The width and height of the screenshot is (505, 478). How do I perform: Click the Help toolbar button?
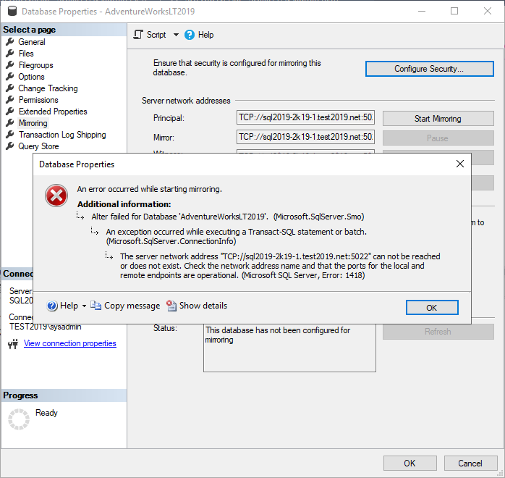click(199, 35)
